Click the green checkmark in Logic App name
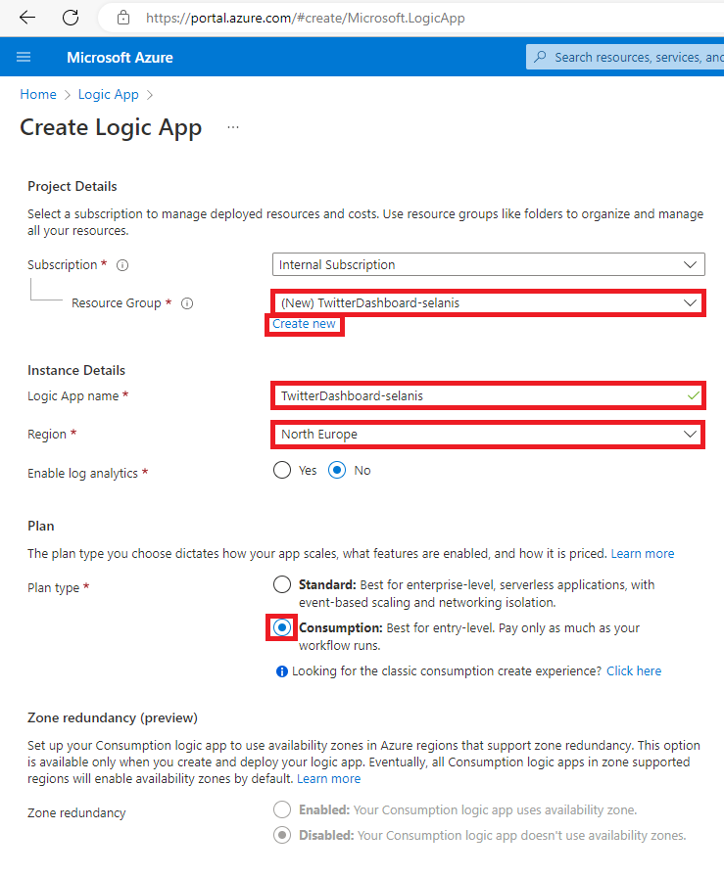Image resolution: width=724 pixels, height=877 pixels. click(694, 396)
